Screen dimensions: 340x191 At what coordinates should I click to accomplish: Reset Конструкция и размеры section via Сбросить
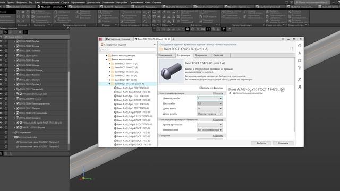[218, 93]
